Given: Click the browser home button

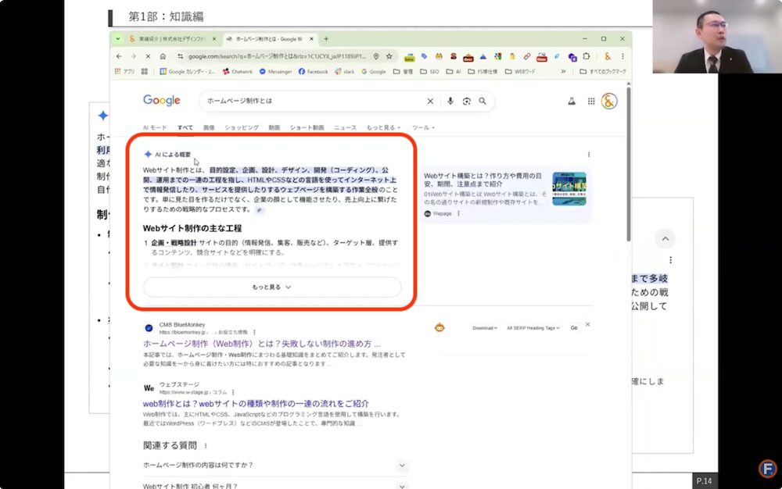Looking at the screenshot, I should (x=163, y=56).
